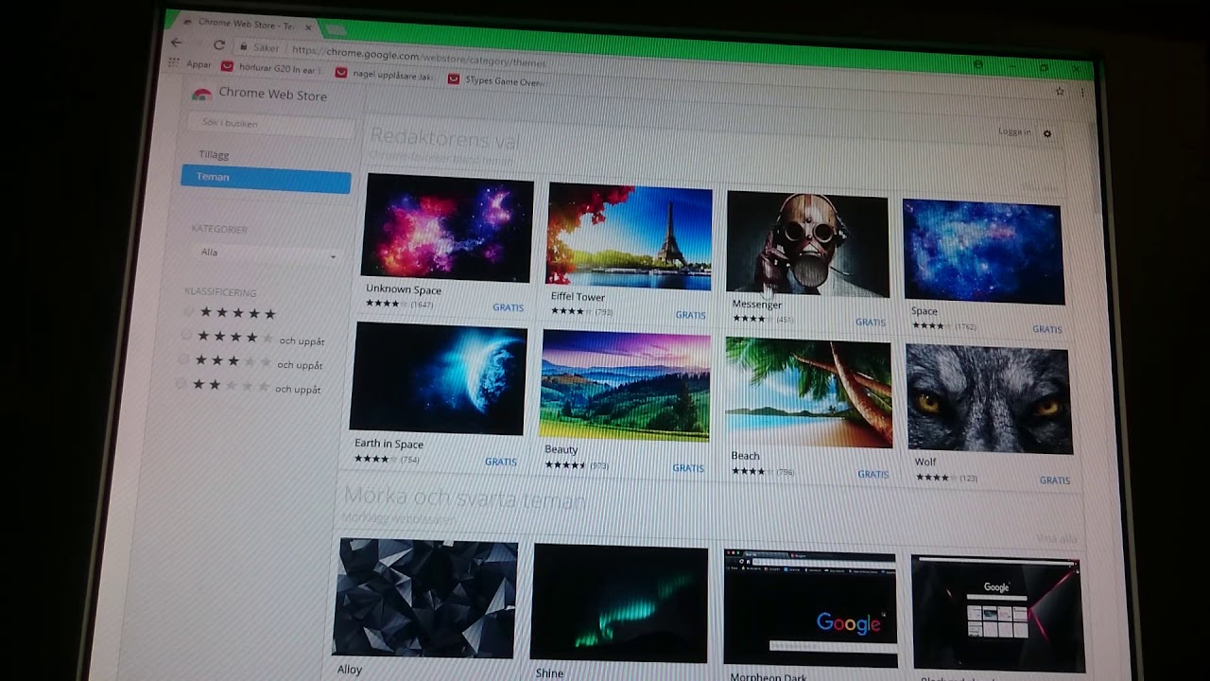
Task: Click GRATIS under Eiffel Tower
Action: pyautogui.click(x=690, y=315)
